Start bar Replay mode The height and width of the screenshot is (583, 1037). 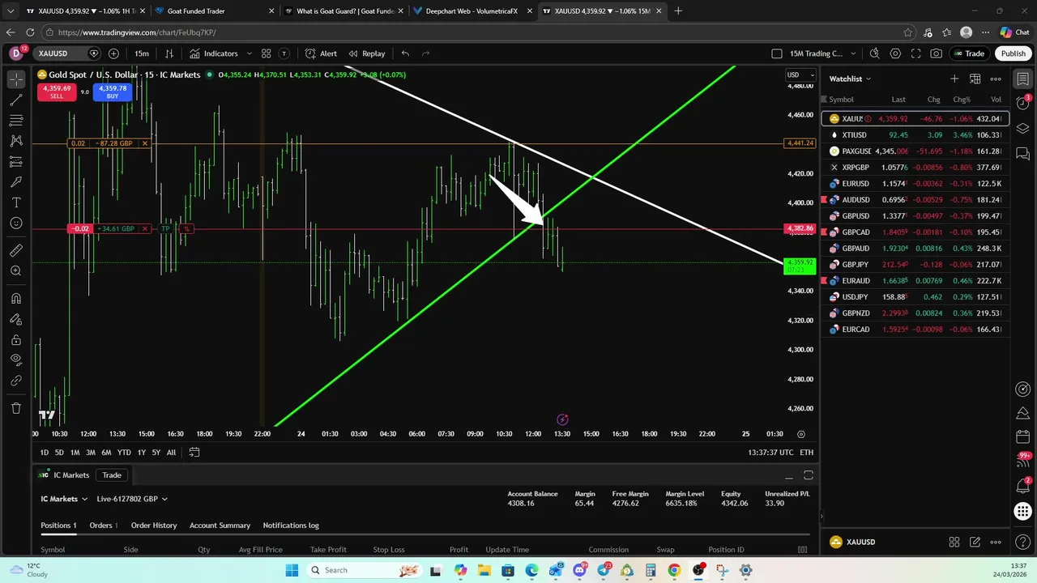(366, 53)
